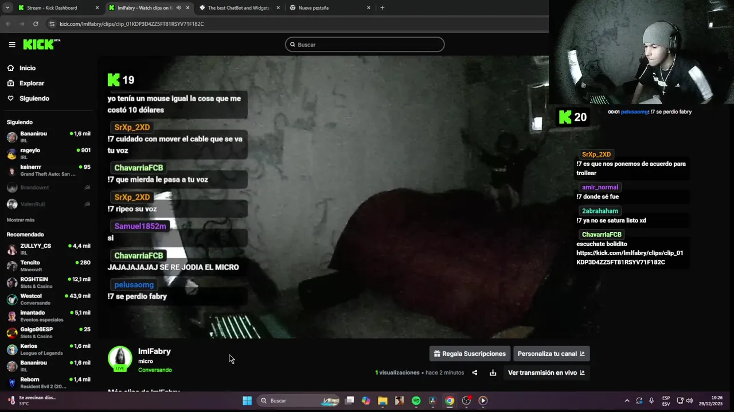Click the ImlFabry streamer avatar

click(120, 359)
